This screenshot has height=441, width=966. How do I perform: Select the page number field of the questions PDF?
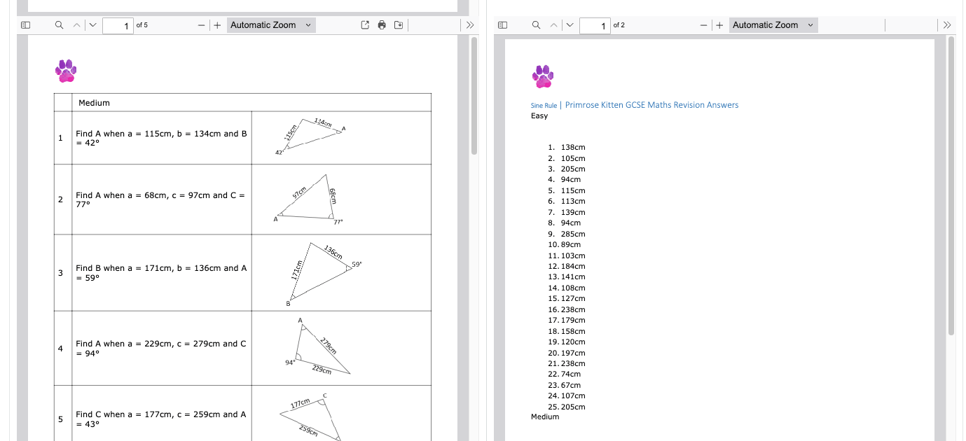119,24
